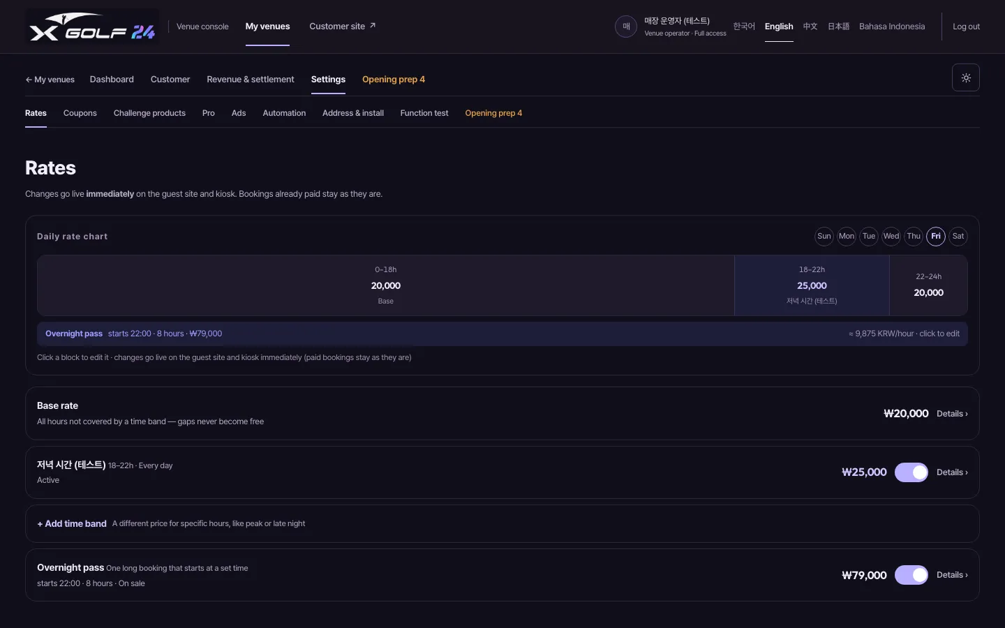
Task: Select Thu in the daily rate chart
Action: [x=914, y=236]
